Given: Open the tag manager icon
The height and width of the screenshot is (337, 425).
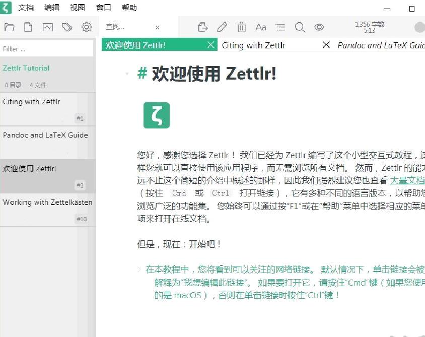Looking at the screenshot, I should pyautogui.click(x=67, y=27).
